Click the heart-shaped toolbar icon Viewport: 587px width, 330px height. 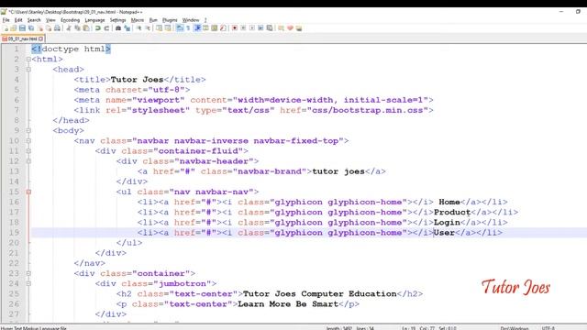(290, 28)
